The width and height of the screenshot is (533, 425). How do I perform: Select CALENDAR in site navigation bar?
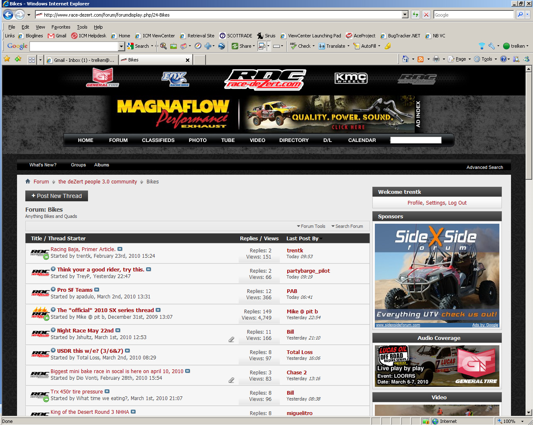(x=362, y=140)
